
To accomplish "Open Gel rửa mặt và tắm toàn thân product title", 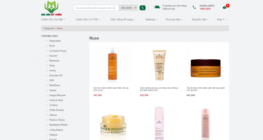I will 111,89.
